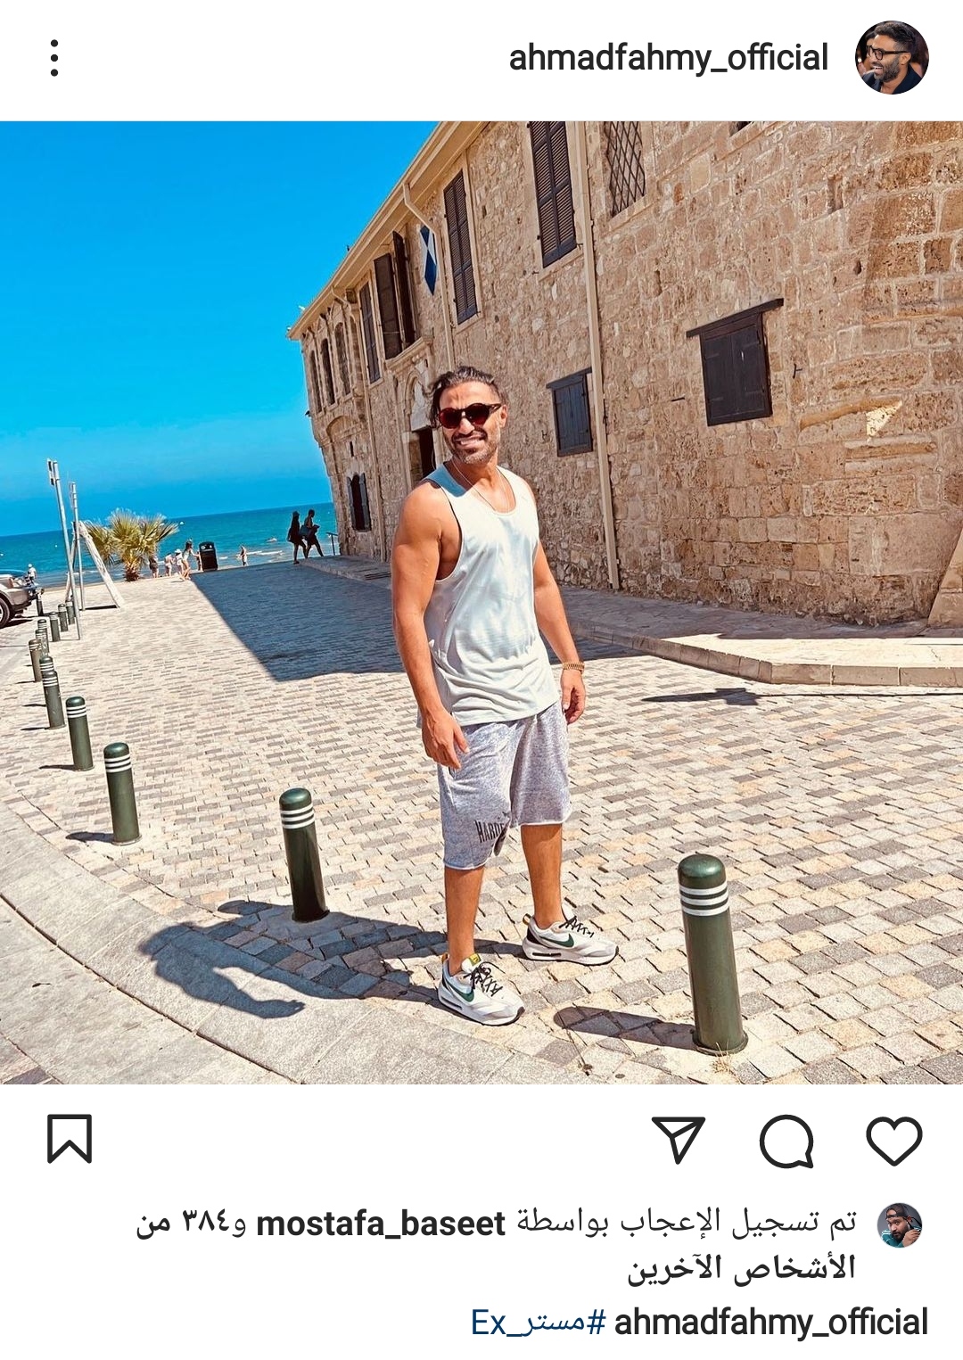Viewport: 963px width, 1360px height.
Task: Tap the blue and white flag on the building
Action: point(428,258)
